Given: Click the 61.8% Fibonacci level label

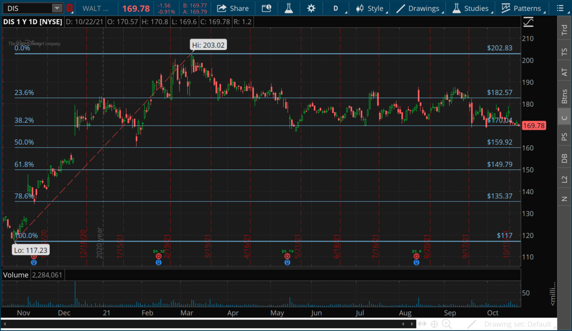Looking at the screenshot, I should [x=24, y=164].
